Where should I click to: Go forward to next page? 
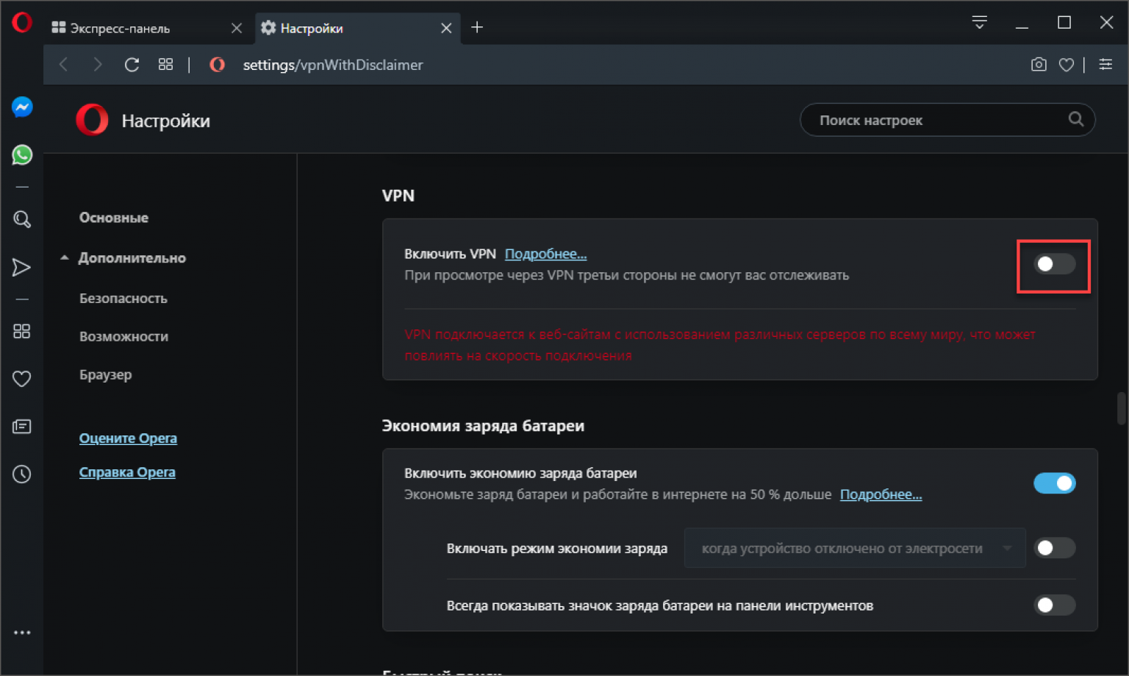point(98,65)
